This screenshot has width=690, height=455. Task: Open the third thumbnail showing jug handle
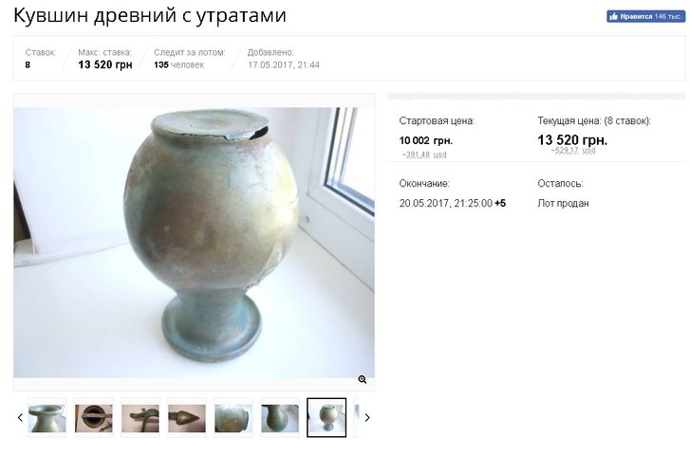point(140,418)
